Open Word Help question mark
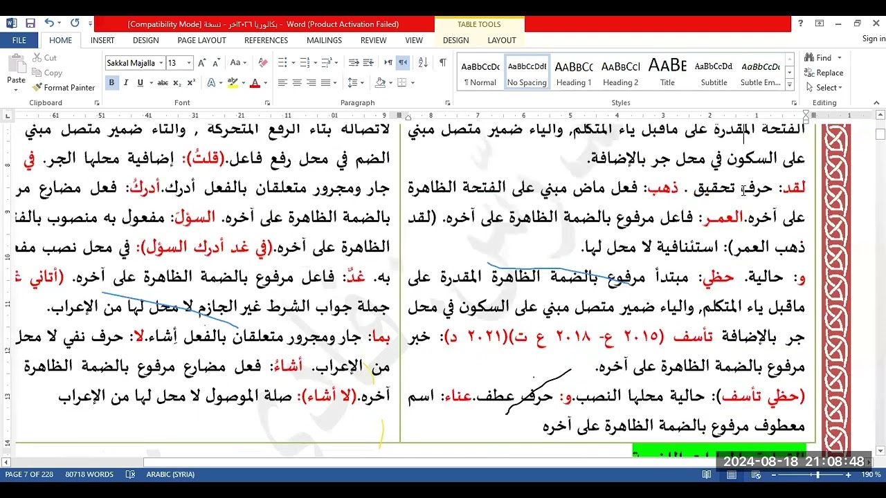The image size is (886, 498). point(801,24)
